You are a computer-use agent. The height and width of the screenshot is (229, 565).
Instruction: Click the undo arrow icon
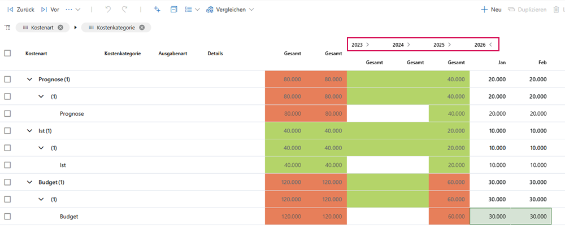pyautogui.click(x=108, y=10)
